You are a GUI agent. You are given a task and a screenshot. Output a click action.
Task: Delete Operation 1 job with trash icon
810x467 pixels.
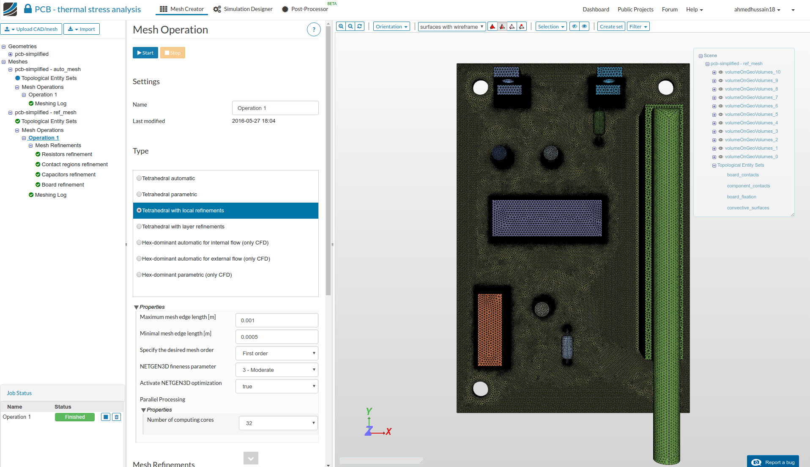pos(117,417)
